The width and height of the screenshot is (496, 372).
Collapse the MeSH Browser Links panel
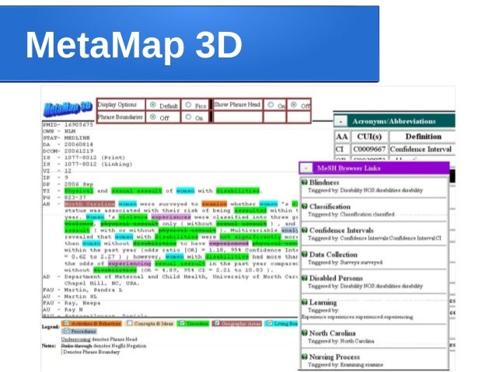click(x=306, y=169)
